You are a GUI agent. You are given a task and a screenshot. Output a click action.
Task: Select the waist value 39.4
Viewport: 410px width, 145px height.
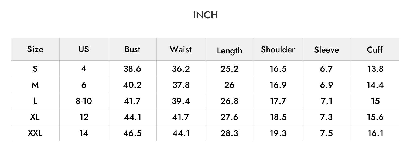point(181,101)
